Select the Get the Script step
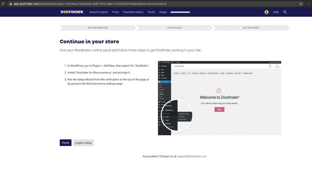Viewport: 312px width, 173px height. [251, 28]
